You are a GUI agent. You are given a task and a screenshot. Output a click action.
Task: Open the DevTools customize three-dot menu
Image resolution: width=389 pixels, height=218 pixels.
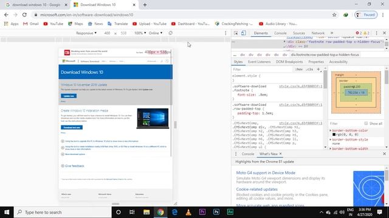pyautogui.click(x=376, y=33)
